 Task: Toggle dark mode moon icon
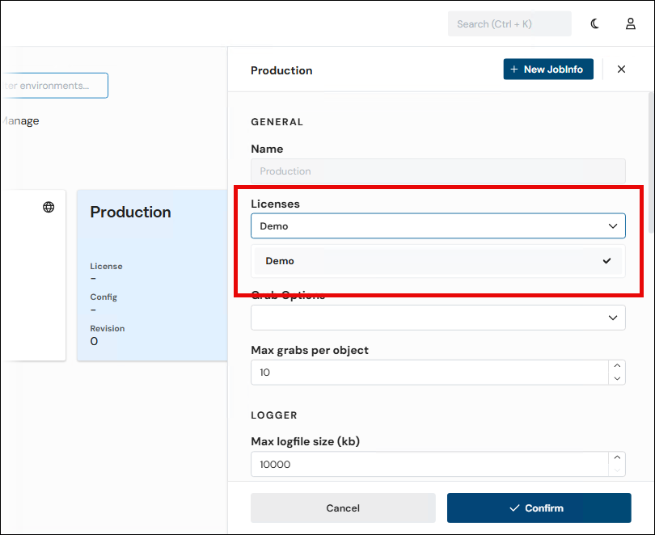(595, 23)
